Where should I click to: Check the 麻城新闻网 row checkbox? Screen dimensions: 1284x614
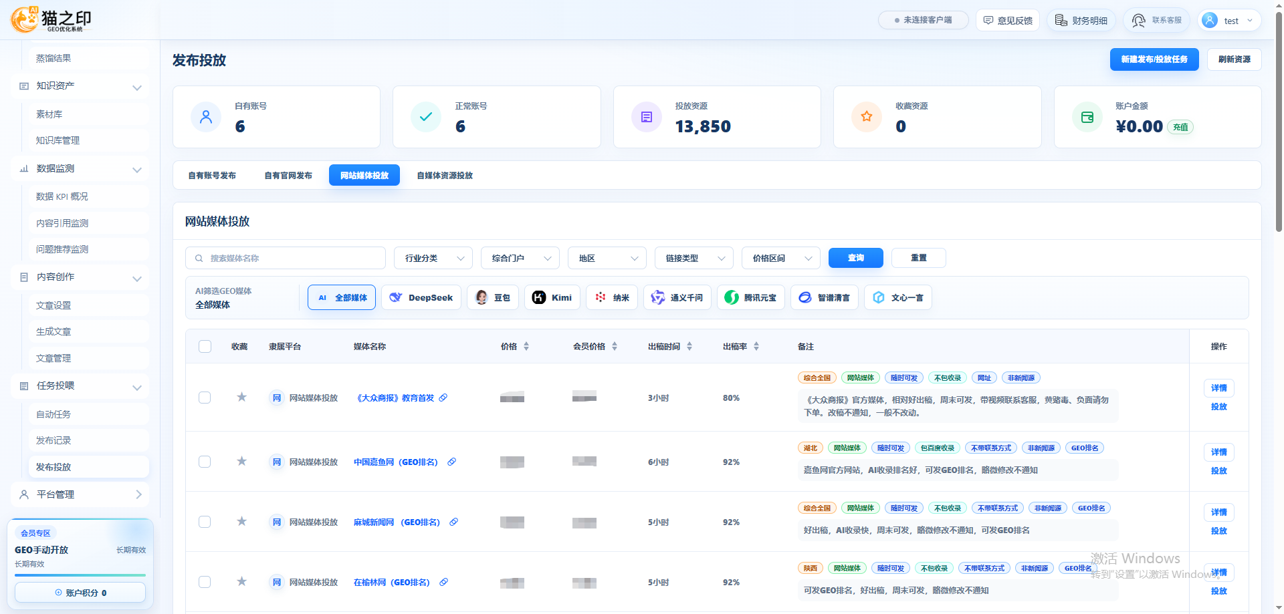[205, 522]
